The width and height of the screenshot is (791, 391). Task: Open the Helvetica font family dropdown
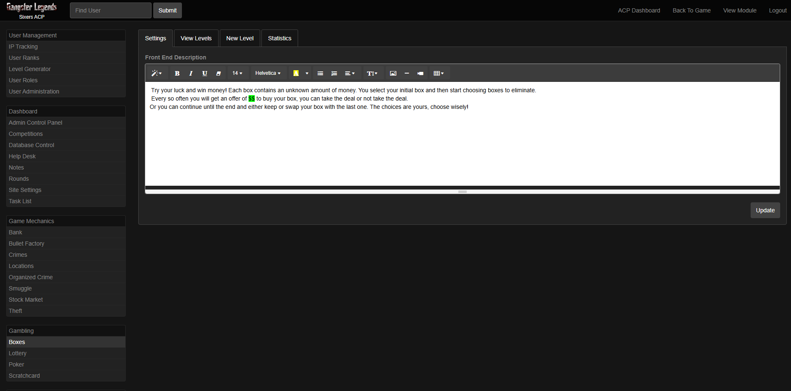pos(268,73)
